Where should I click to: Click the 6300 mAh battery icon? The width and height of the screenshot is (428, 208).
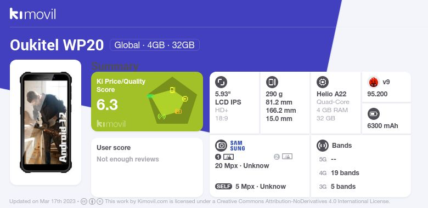pos(374,114)
